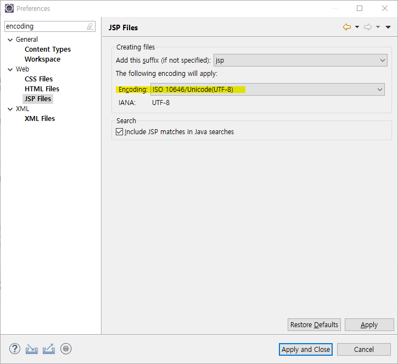Cancel the Preferences dialog
398x364 pixels.
click(364, 349)
